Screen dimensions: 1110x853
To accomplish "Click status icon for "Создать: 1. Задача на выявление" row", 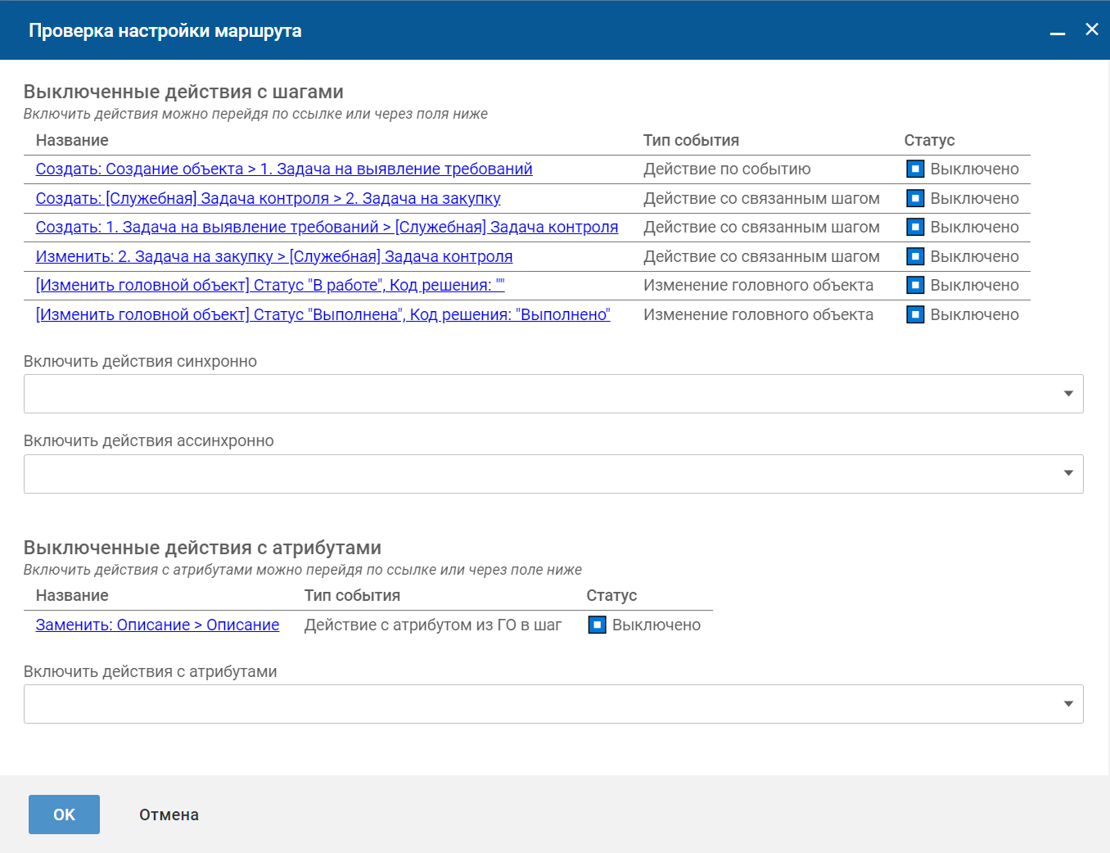I will pyautogui.click(x=915, y=227).
